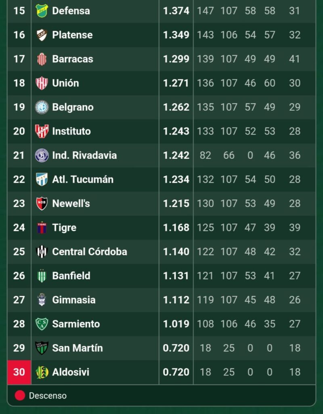This screenshot has width=323, height=414.
Task: Click Tigre's 1.168 average value
Action: coord(176,228)
